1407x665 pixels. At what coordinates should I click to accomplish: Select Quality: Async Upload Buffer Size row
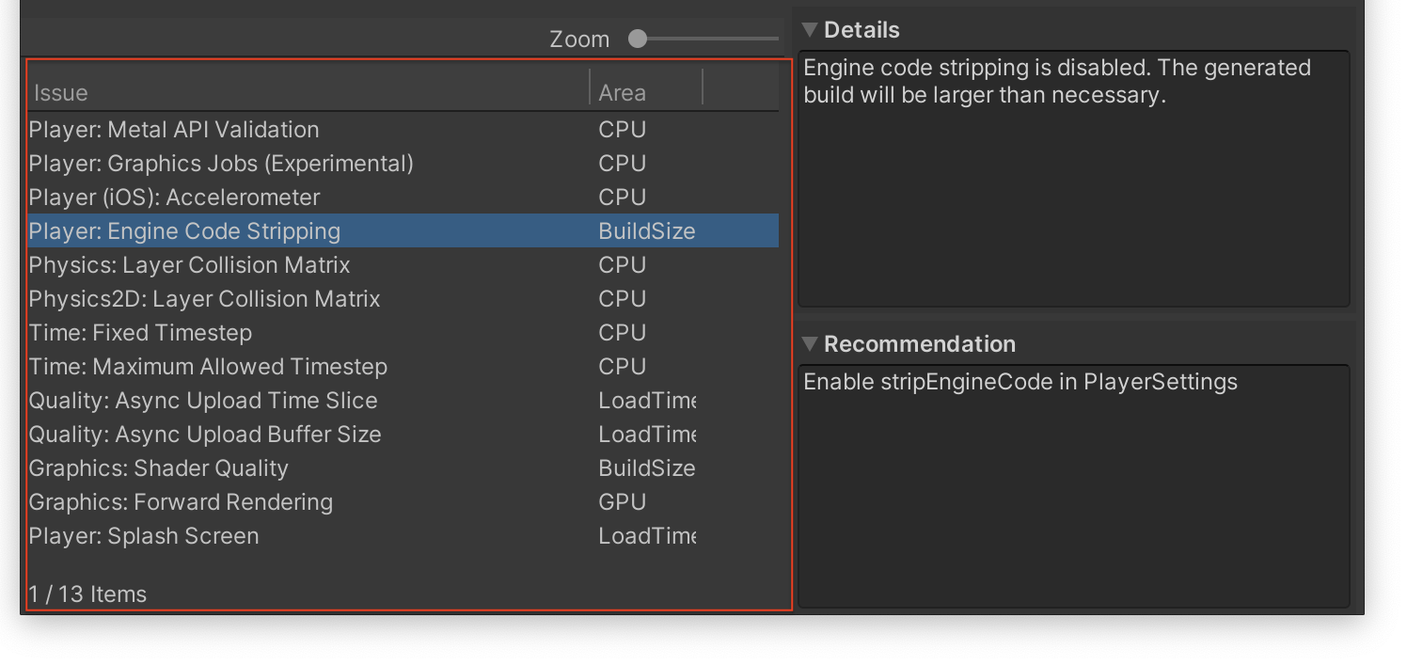[205, 435]
